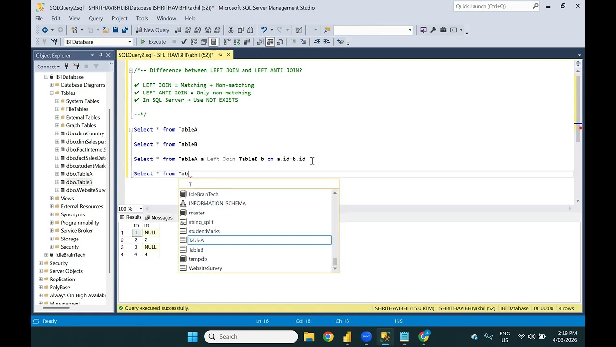Expand the dbo.TableA node
Viewport: 616px width, 347px height.
57,174
